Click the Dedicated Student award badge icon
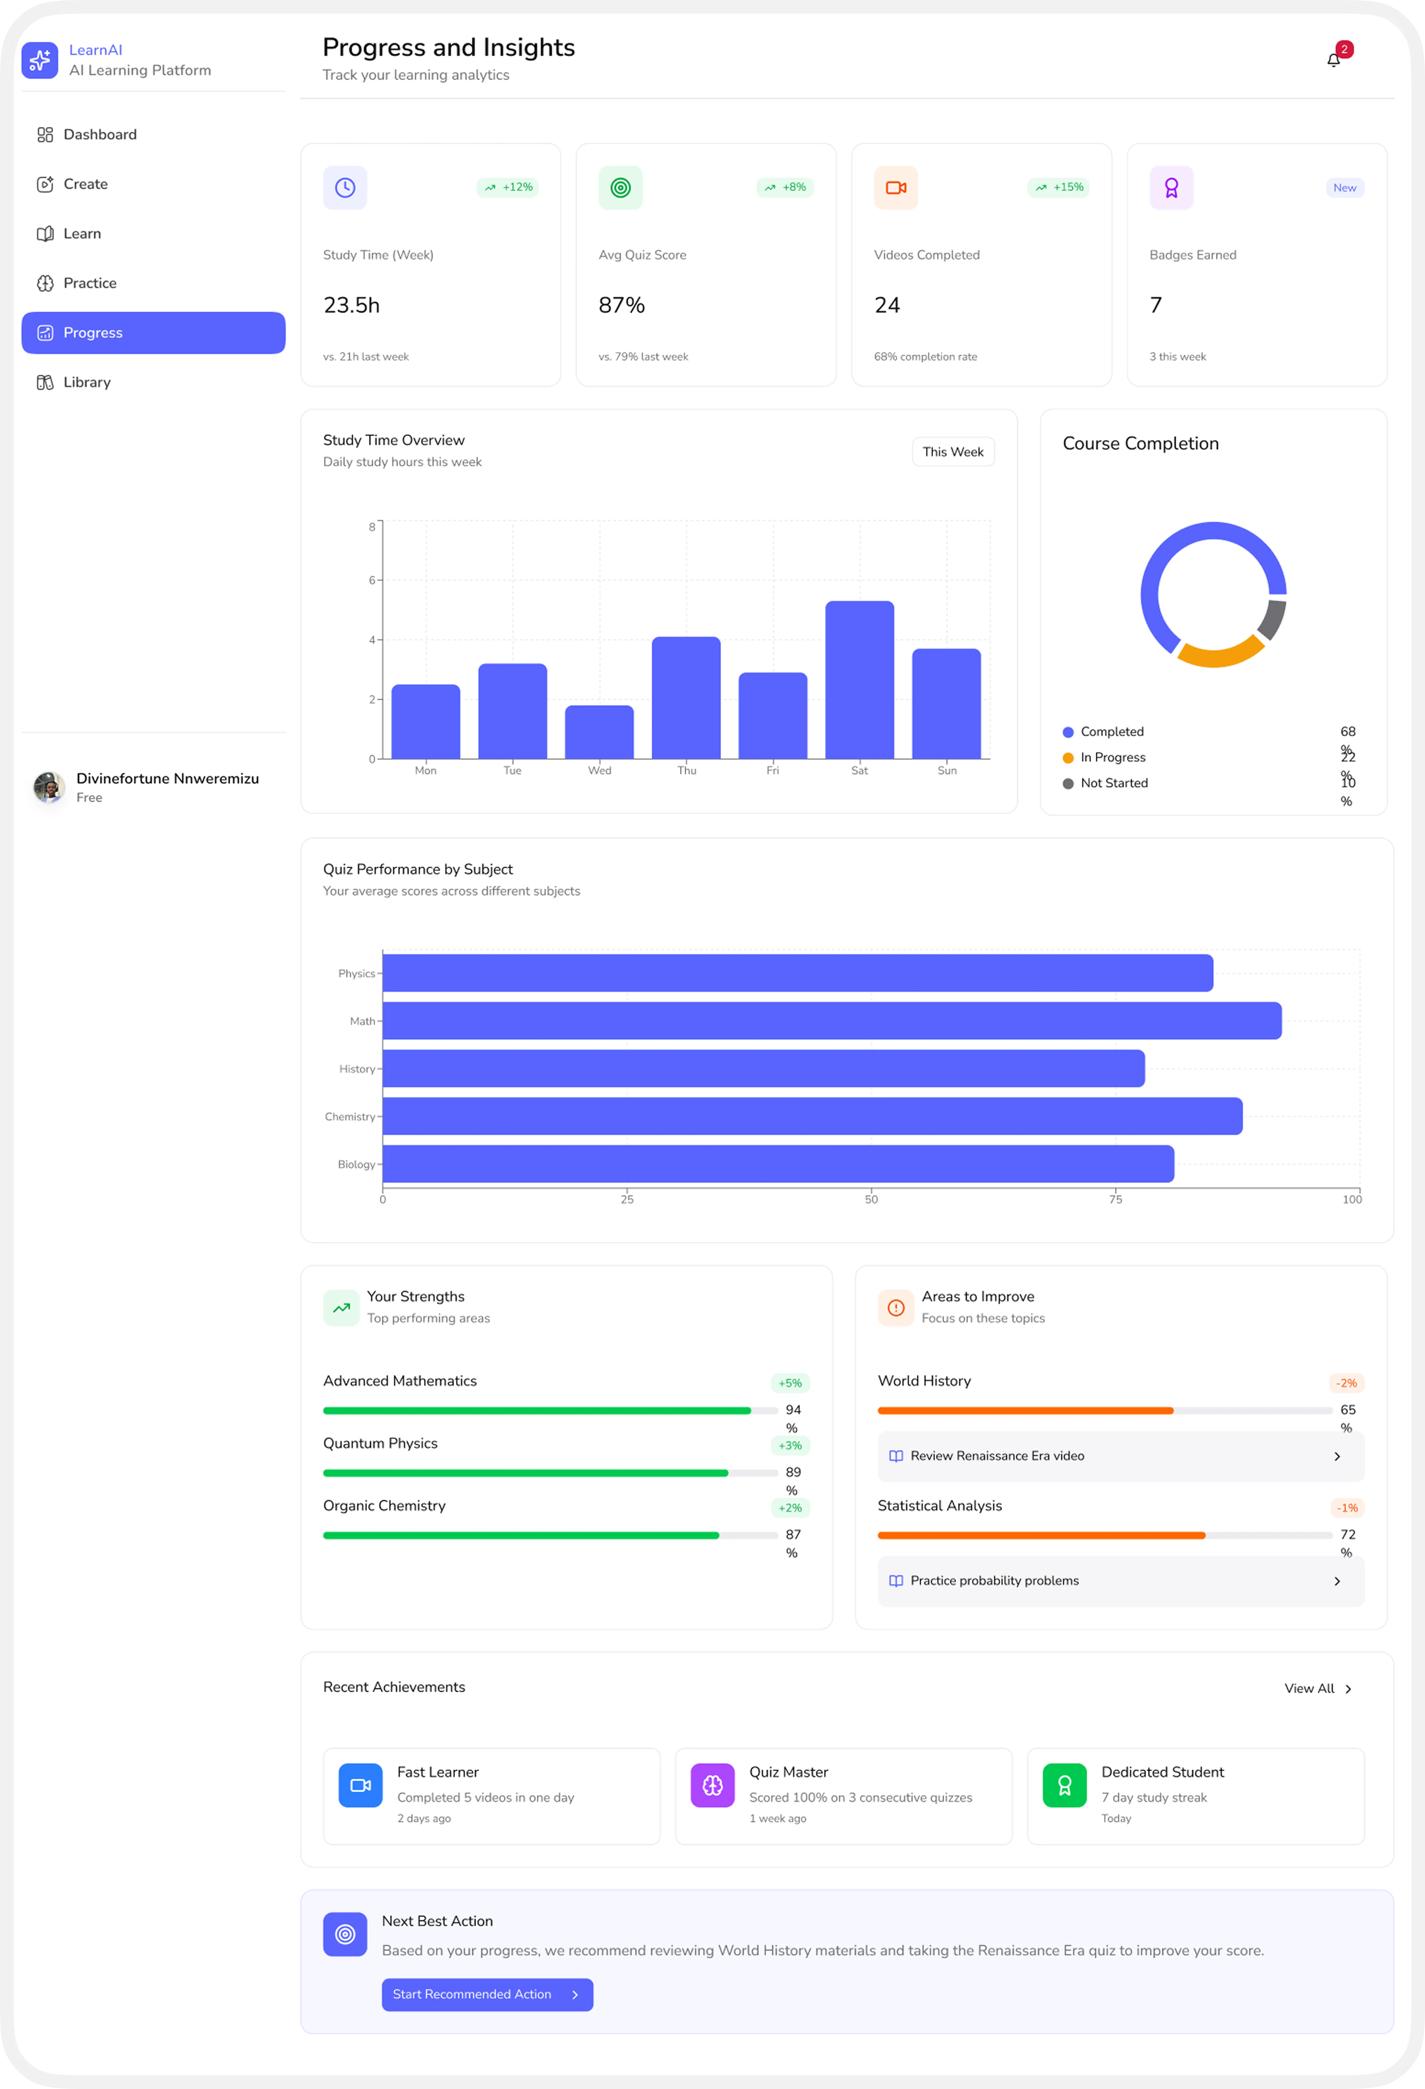1425x2089 pixels. pyautogui.click(x=1064, y=1785)
